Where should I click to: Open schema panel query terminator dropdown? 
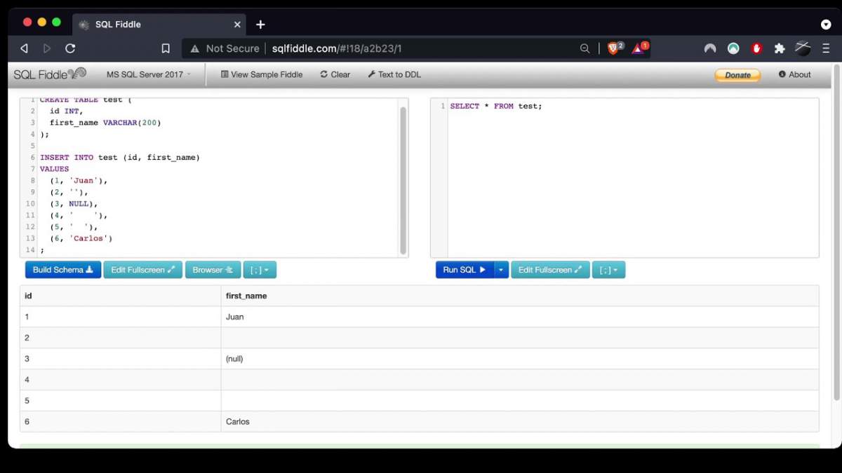260,270
